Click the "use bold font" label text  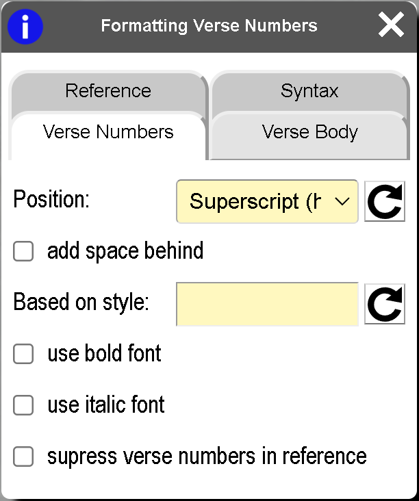tap(104, 354)
